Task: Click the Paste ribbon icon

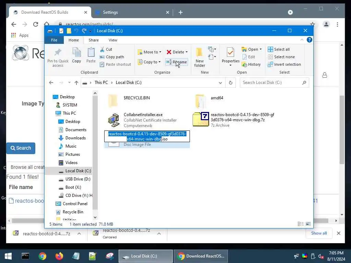Action: 91,55
